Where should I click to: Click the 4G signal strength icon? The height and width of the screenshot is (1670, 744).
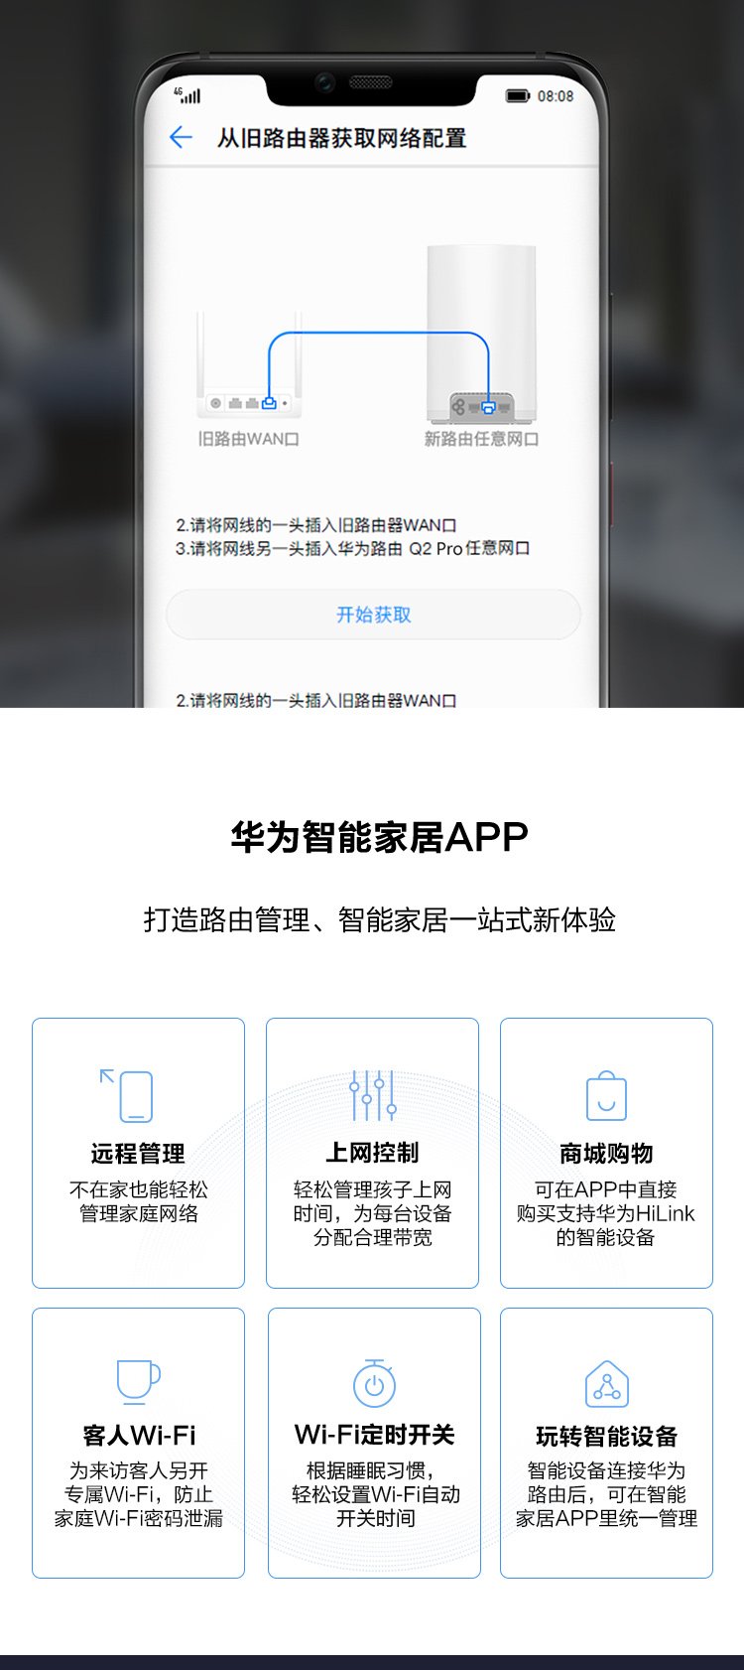[187, 95]
